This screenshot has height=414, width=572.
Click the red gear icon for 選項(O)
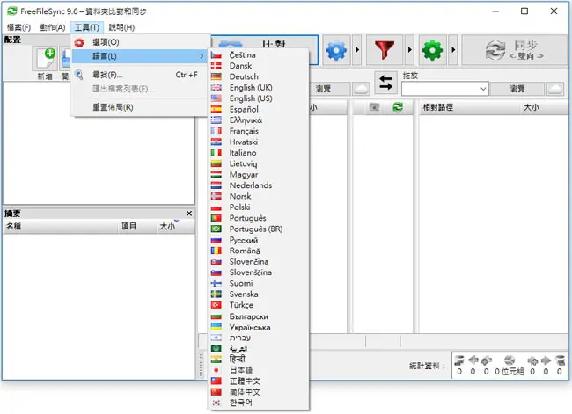click(79, 42)
